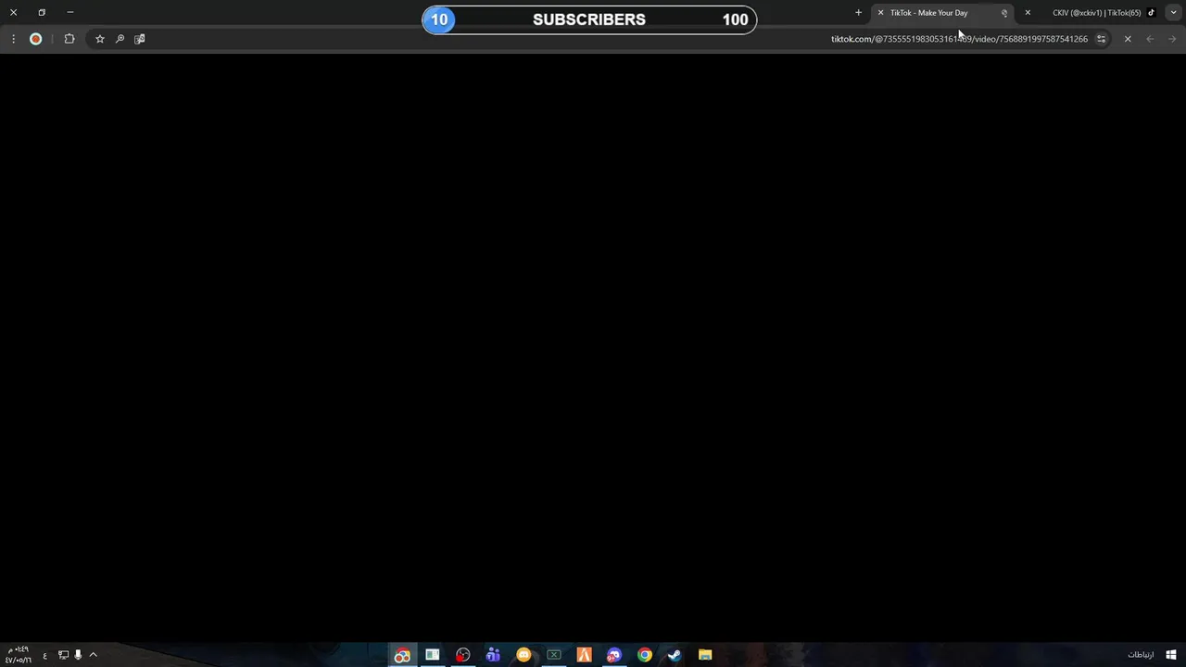Click the orange letter A taskbar icon

(584, 655)
